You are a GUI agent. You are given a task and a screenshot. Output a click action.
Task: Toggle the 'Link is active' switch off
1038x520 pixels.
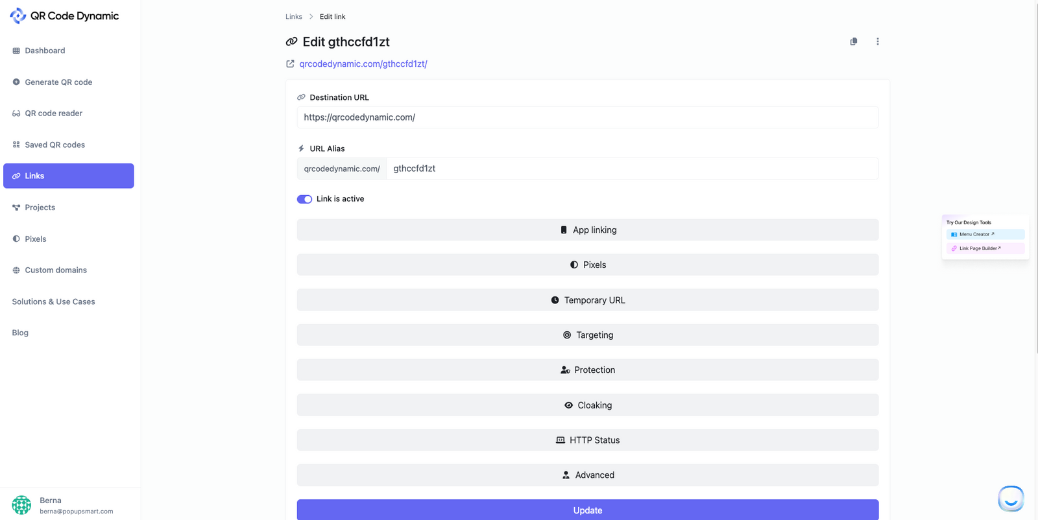tap(304, 198)
